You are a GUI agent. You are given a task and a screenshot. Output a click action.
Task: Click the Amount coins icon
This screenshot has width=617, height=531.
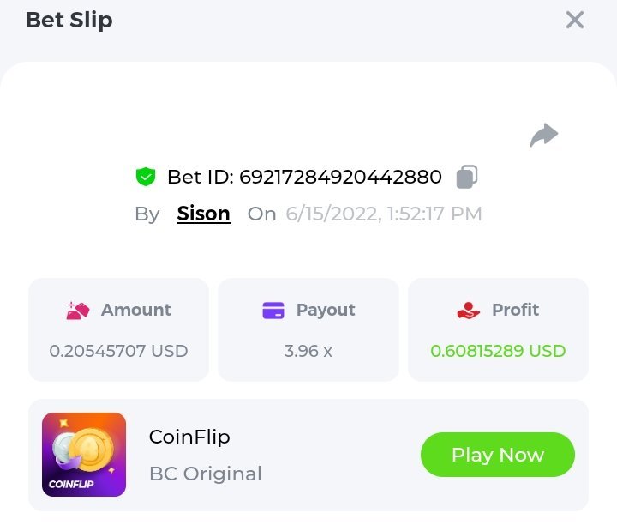(x=78, y=311)
